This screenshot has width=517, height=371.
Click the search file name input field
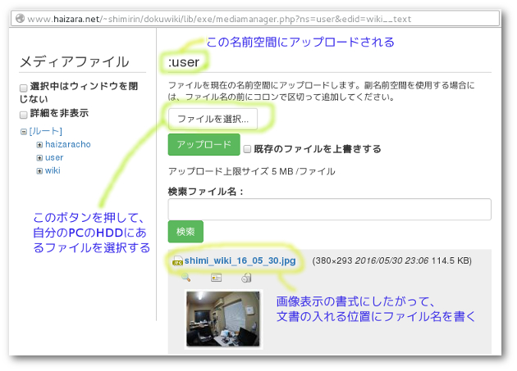click(x=329, y=209)
